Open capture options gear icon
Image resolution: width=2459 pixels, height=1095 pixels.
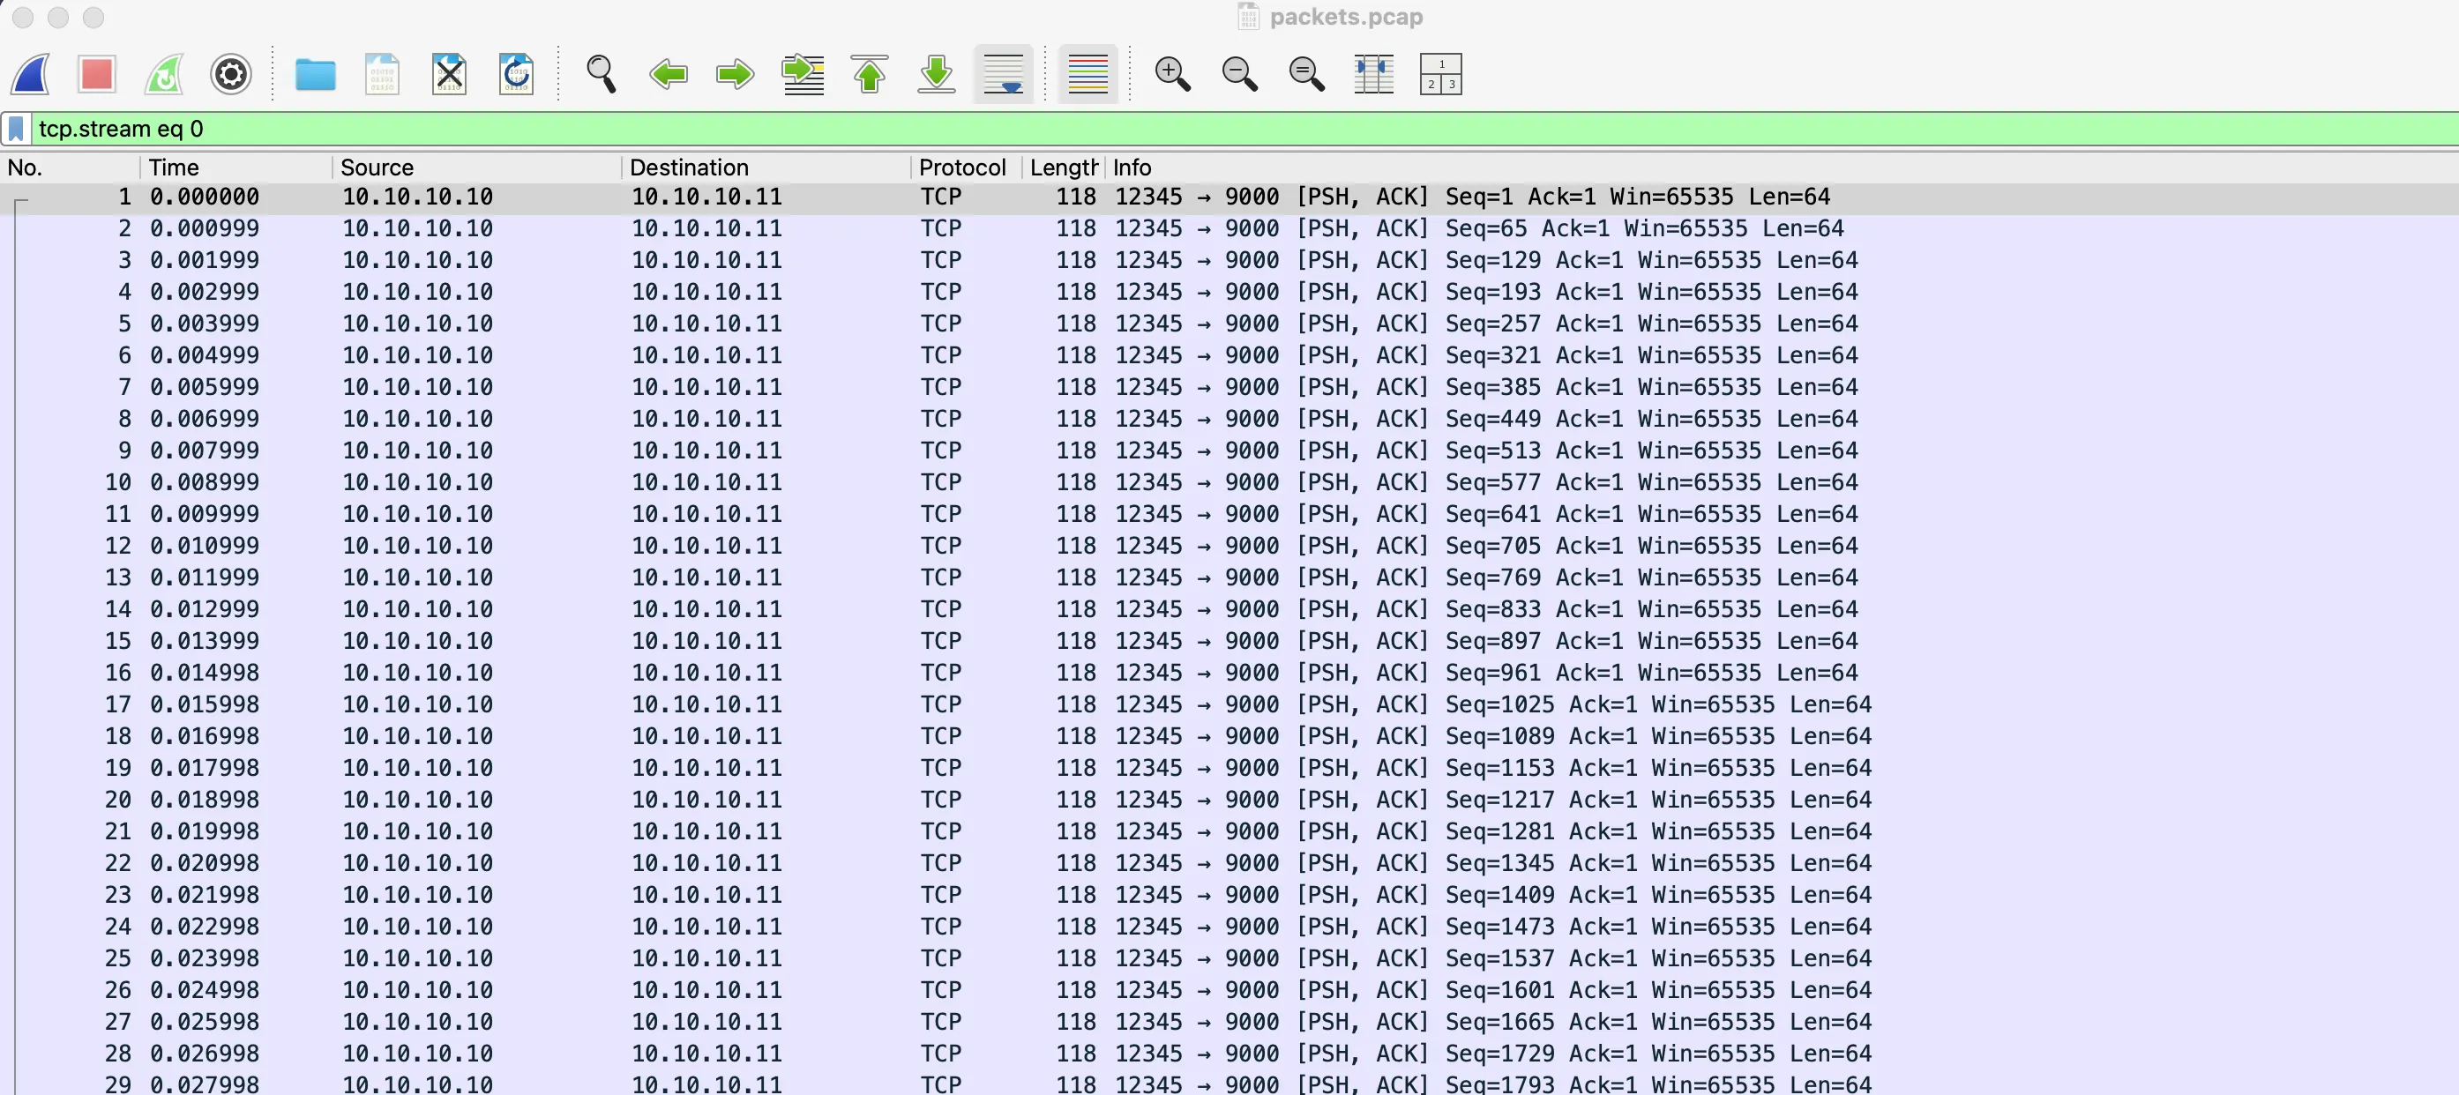(x=230, y=74)
